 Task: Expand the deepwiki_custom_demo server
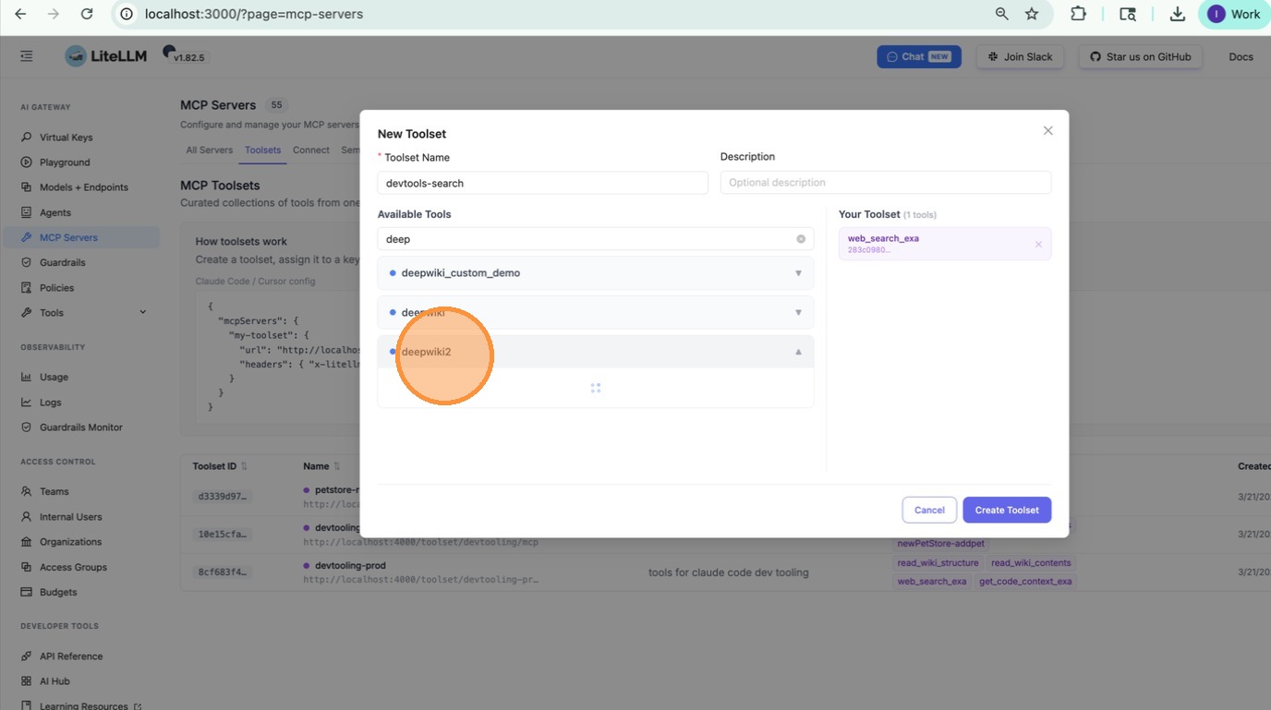coord(798,273)
